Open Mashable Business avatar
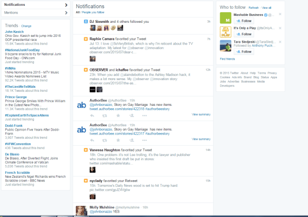 [226, 18]
